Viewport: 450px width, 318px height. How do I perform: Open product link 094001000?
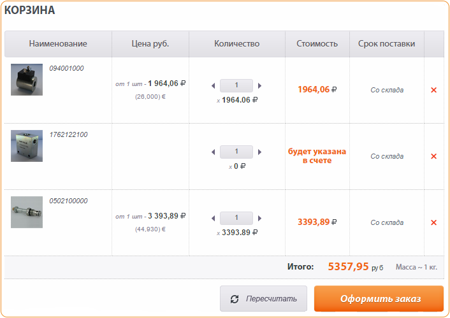(66, 68)
